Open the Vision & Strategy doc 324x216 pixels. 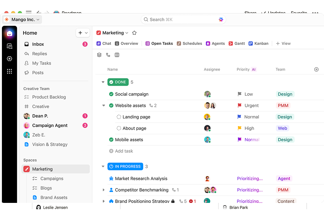coord(56,145)
